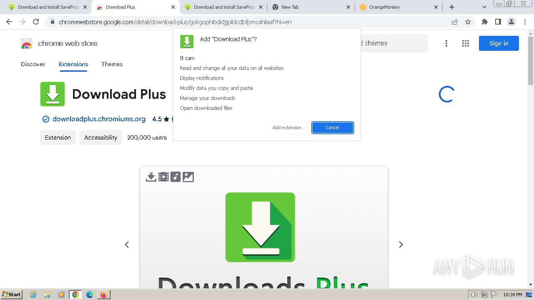Open the Chrome profile avatar

click(511, 22)
